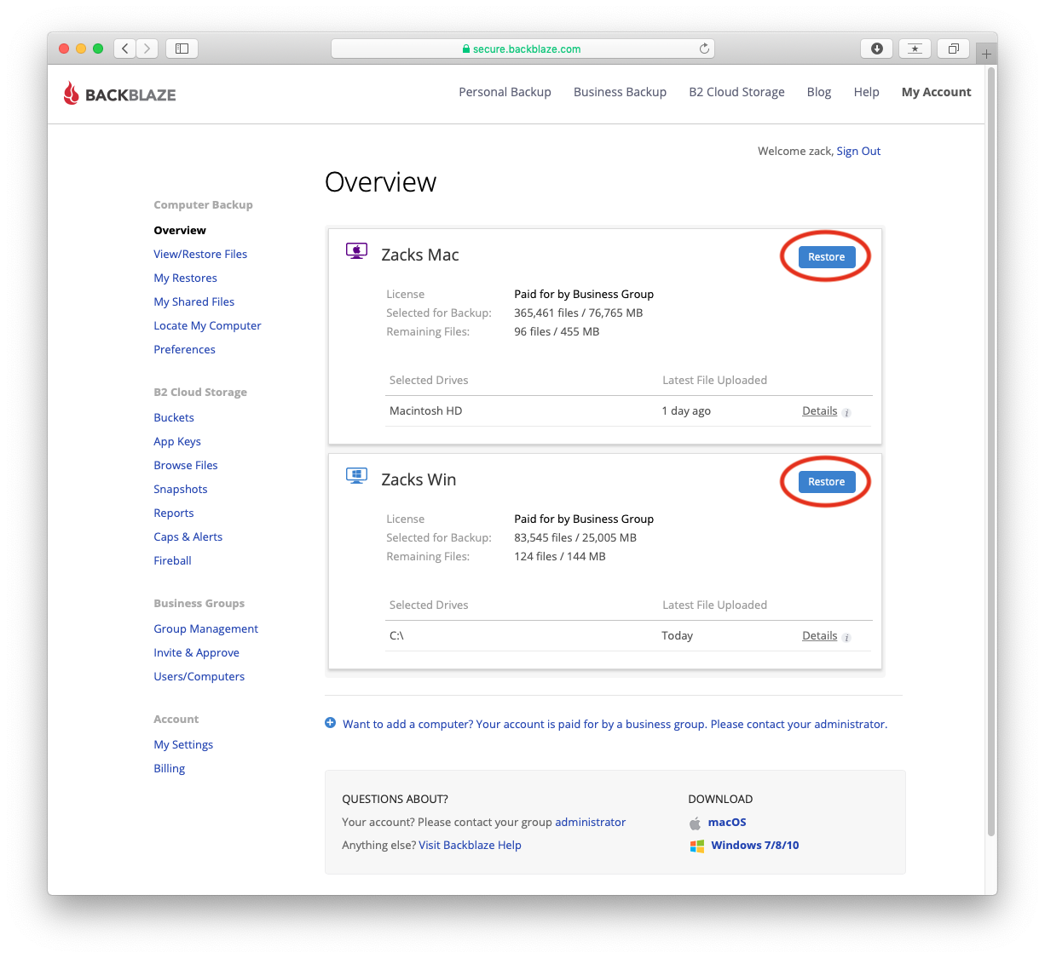Open Fireball in sidebar

pyautogui.click(x=172, y=560)
